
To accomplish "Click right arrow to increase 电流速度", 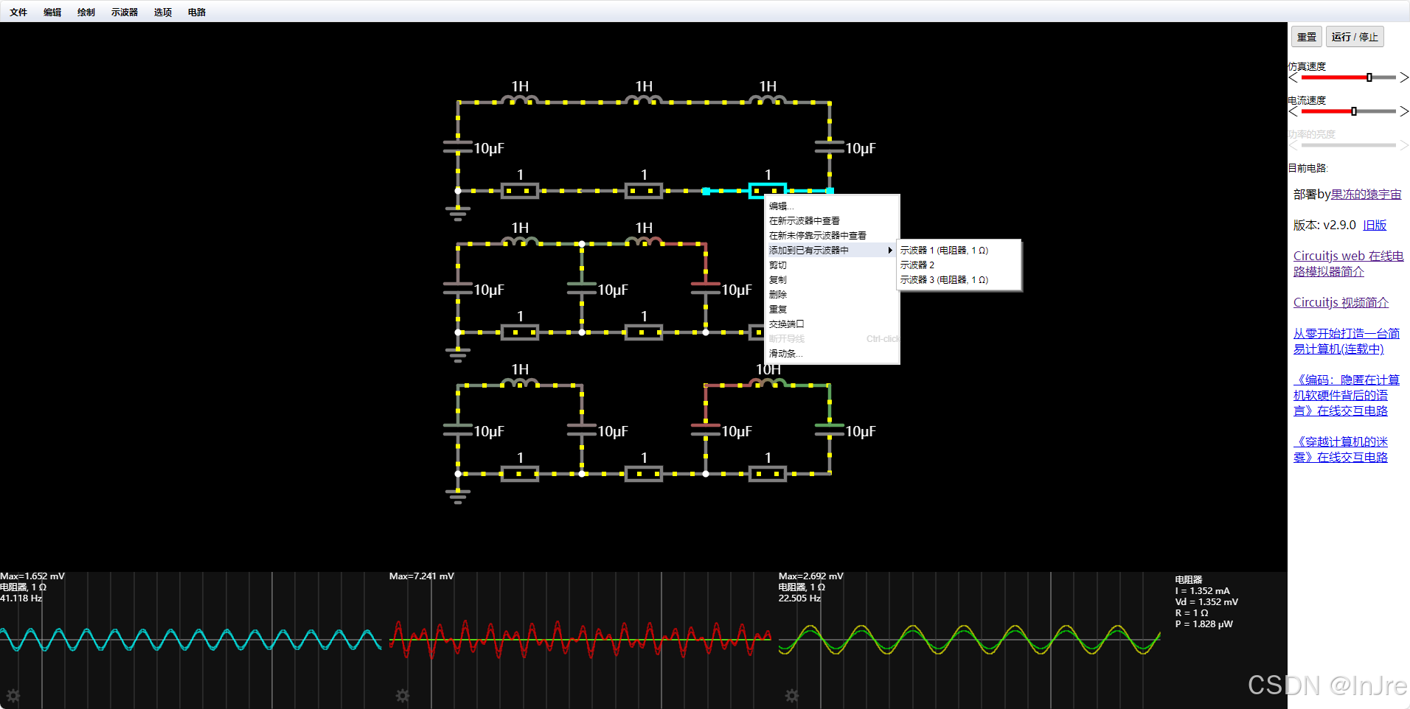I will click(1404, 111).
